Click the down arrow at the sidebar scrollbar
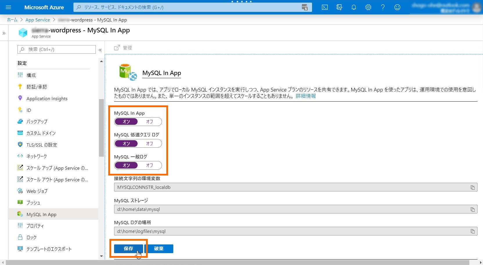The width and height of the screenshot is (483, 265). tap(101, 256)
